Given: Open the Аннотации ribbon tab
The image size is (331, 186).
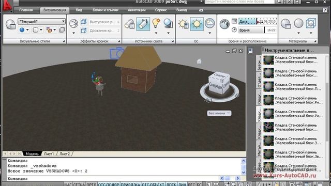Looking at the screenshot, I should 137,10.
